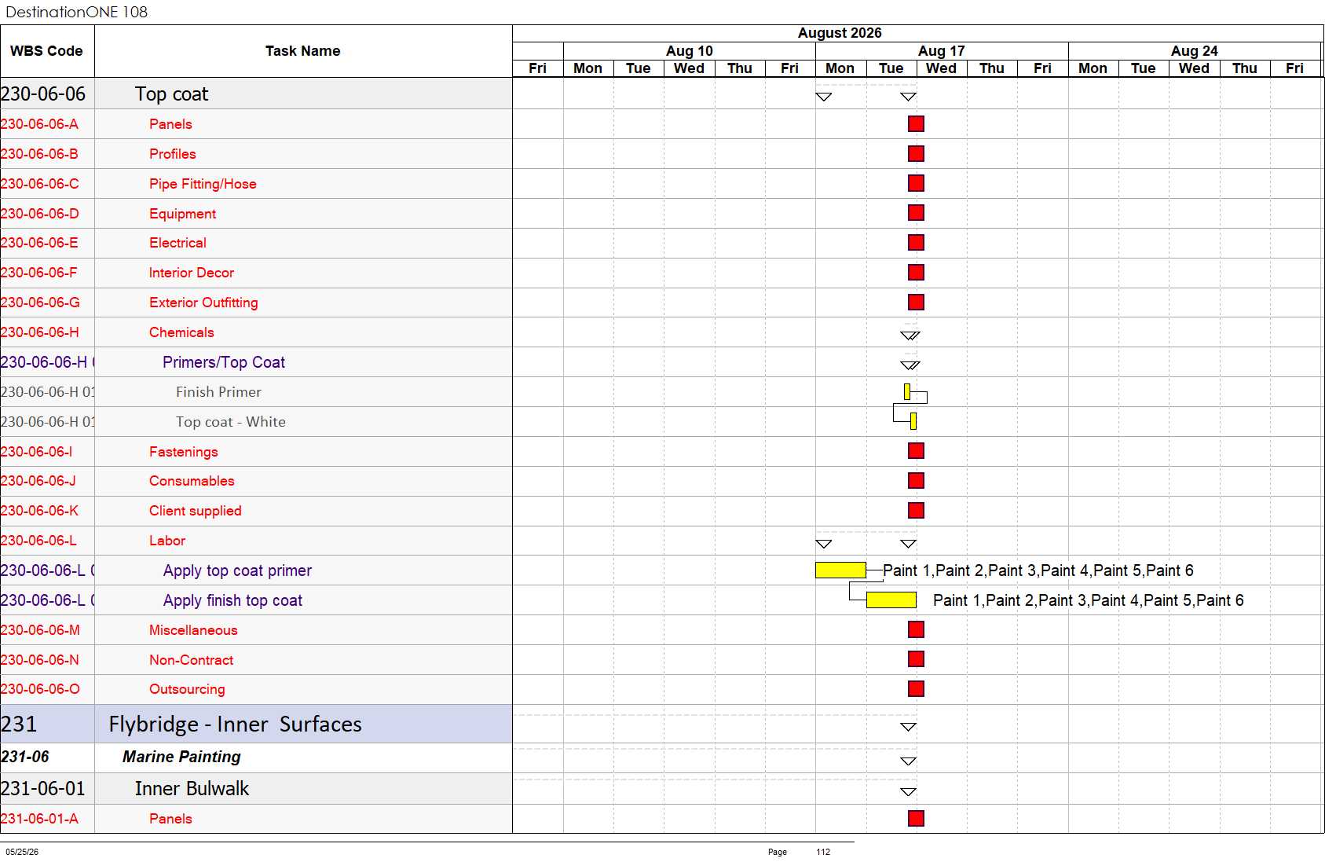The height and width of the screenshot is (862, 1325).
Task: Select WBS code 231-06-01
Action: pos(42,788)
